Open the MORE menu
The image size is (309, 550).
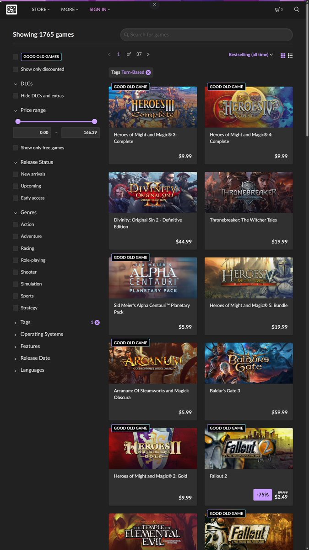click(x=70, y=9)
